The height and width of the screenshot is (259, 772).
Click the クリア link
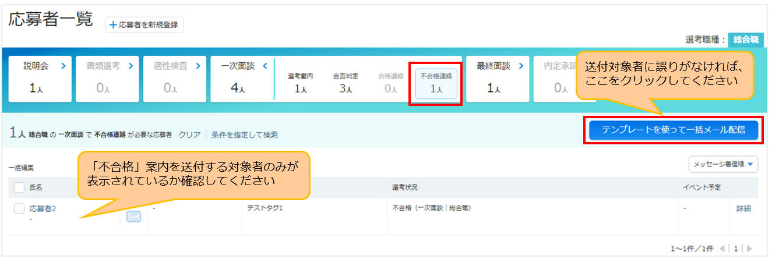[x=189, y=134]
